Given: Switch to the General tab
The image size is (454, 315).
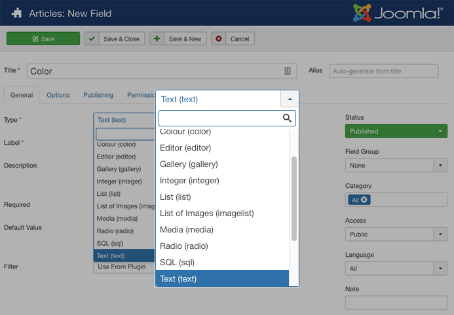Looking at the screenshot, I should click(x=22, y=95).
